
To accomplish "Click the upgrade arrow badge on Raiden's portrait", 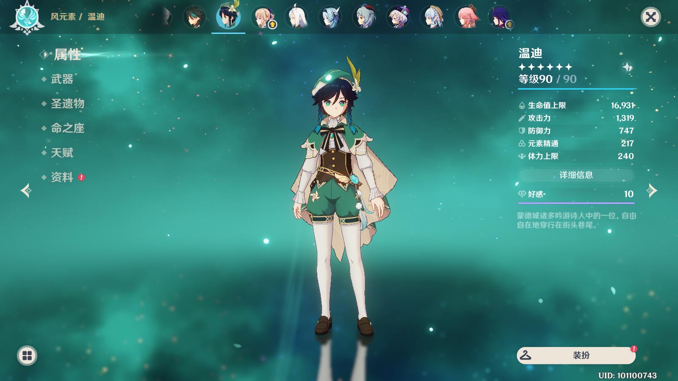I will click(509, 25).
